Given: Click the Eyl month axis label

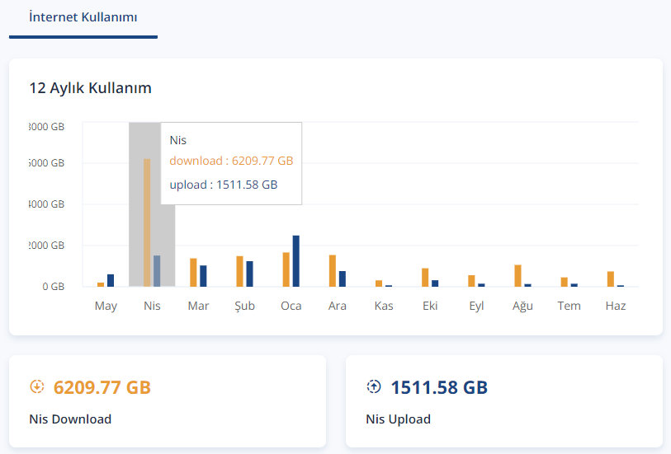Looking at the screenshot, I should 476,306.
